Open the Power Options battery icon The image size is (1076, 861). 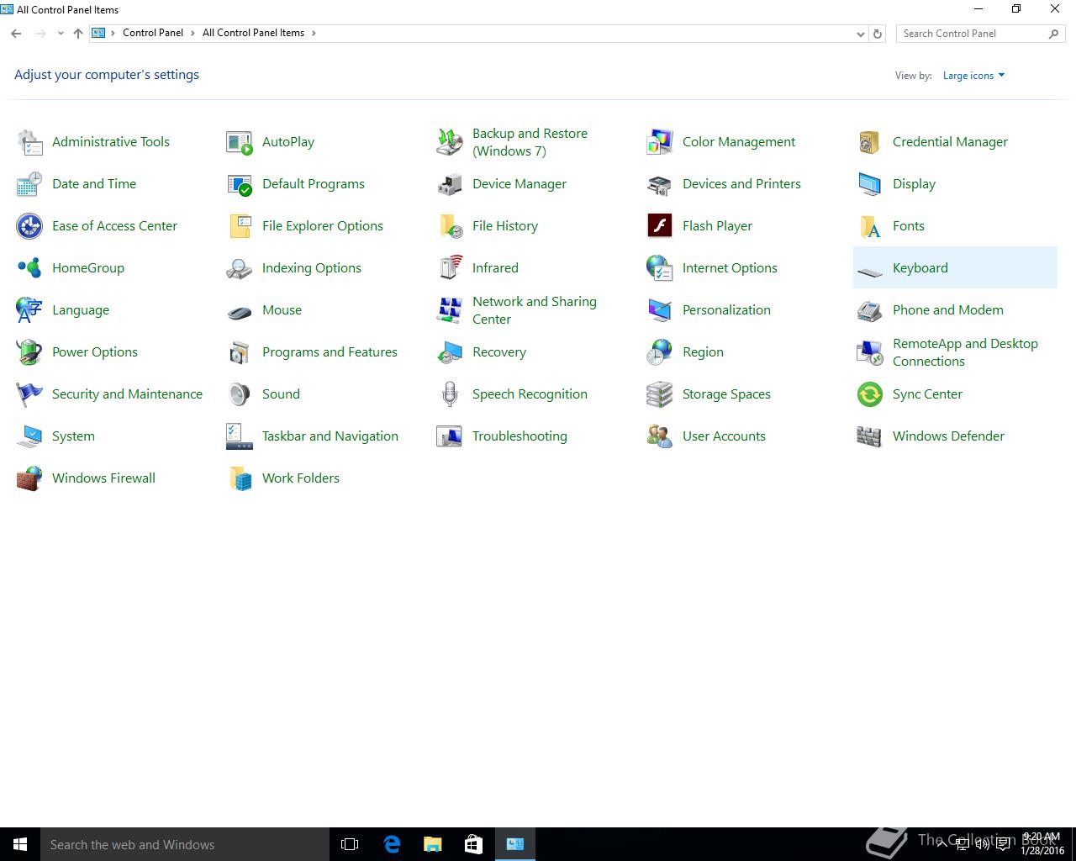point(29,352)
